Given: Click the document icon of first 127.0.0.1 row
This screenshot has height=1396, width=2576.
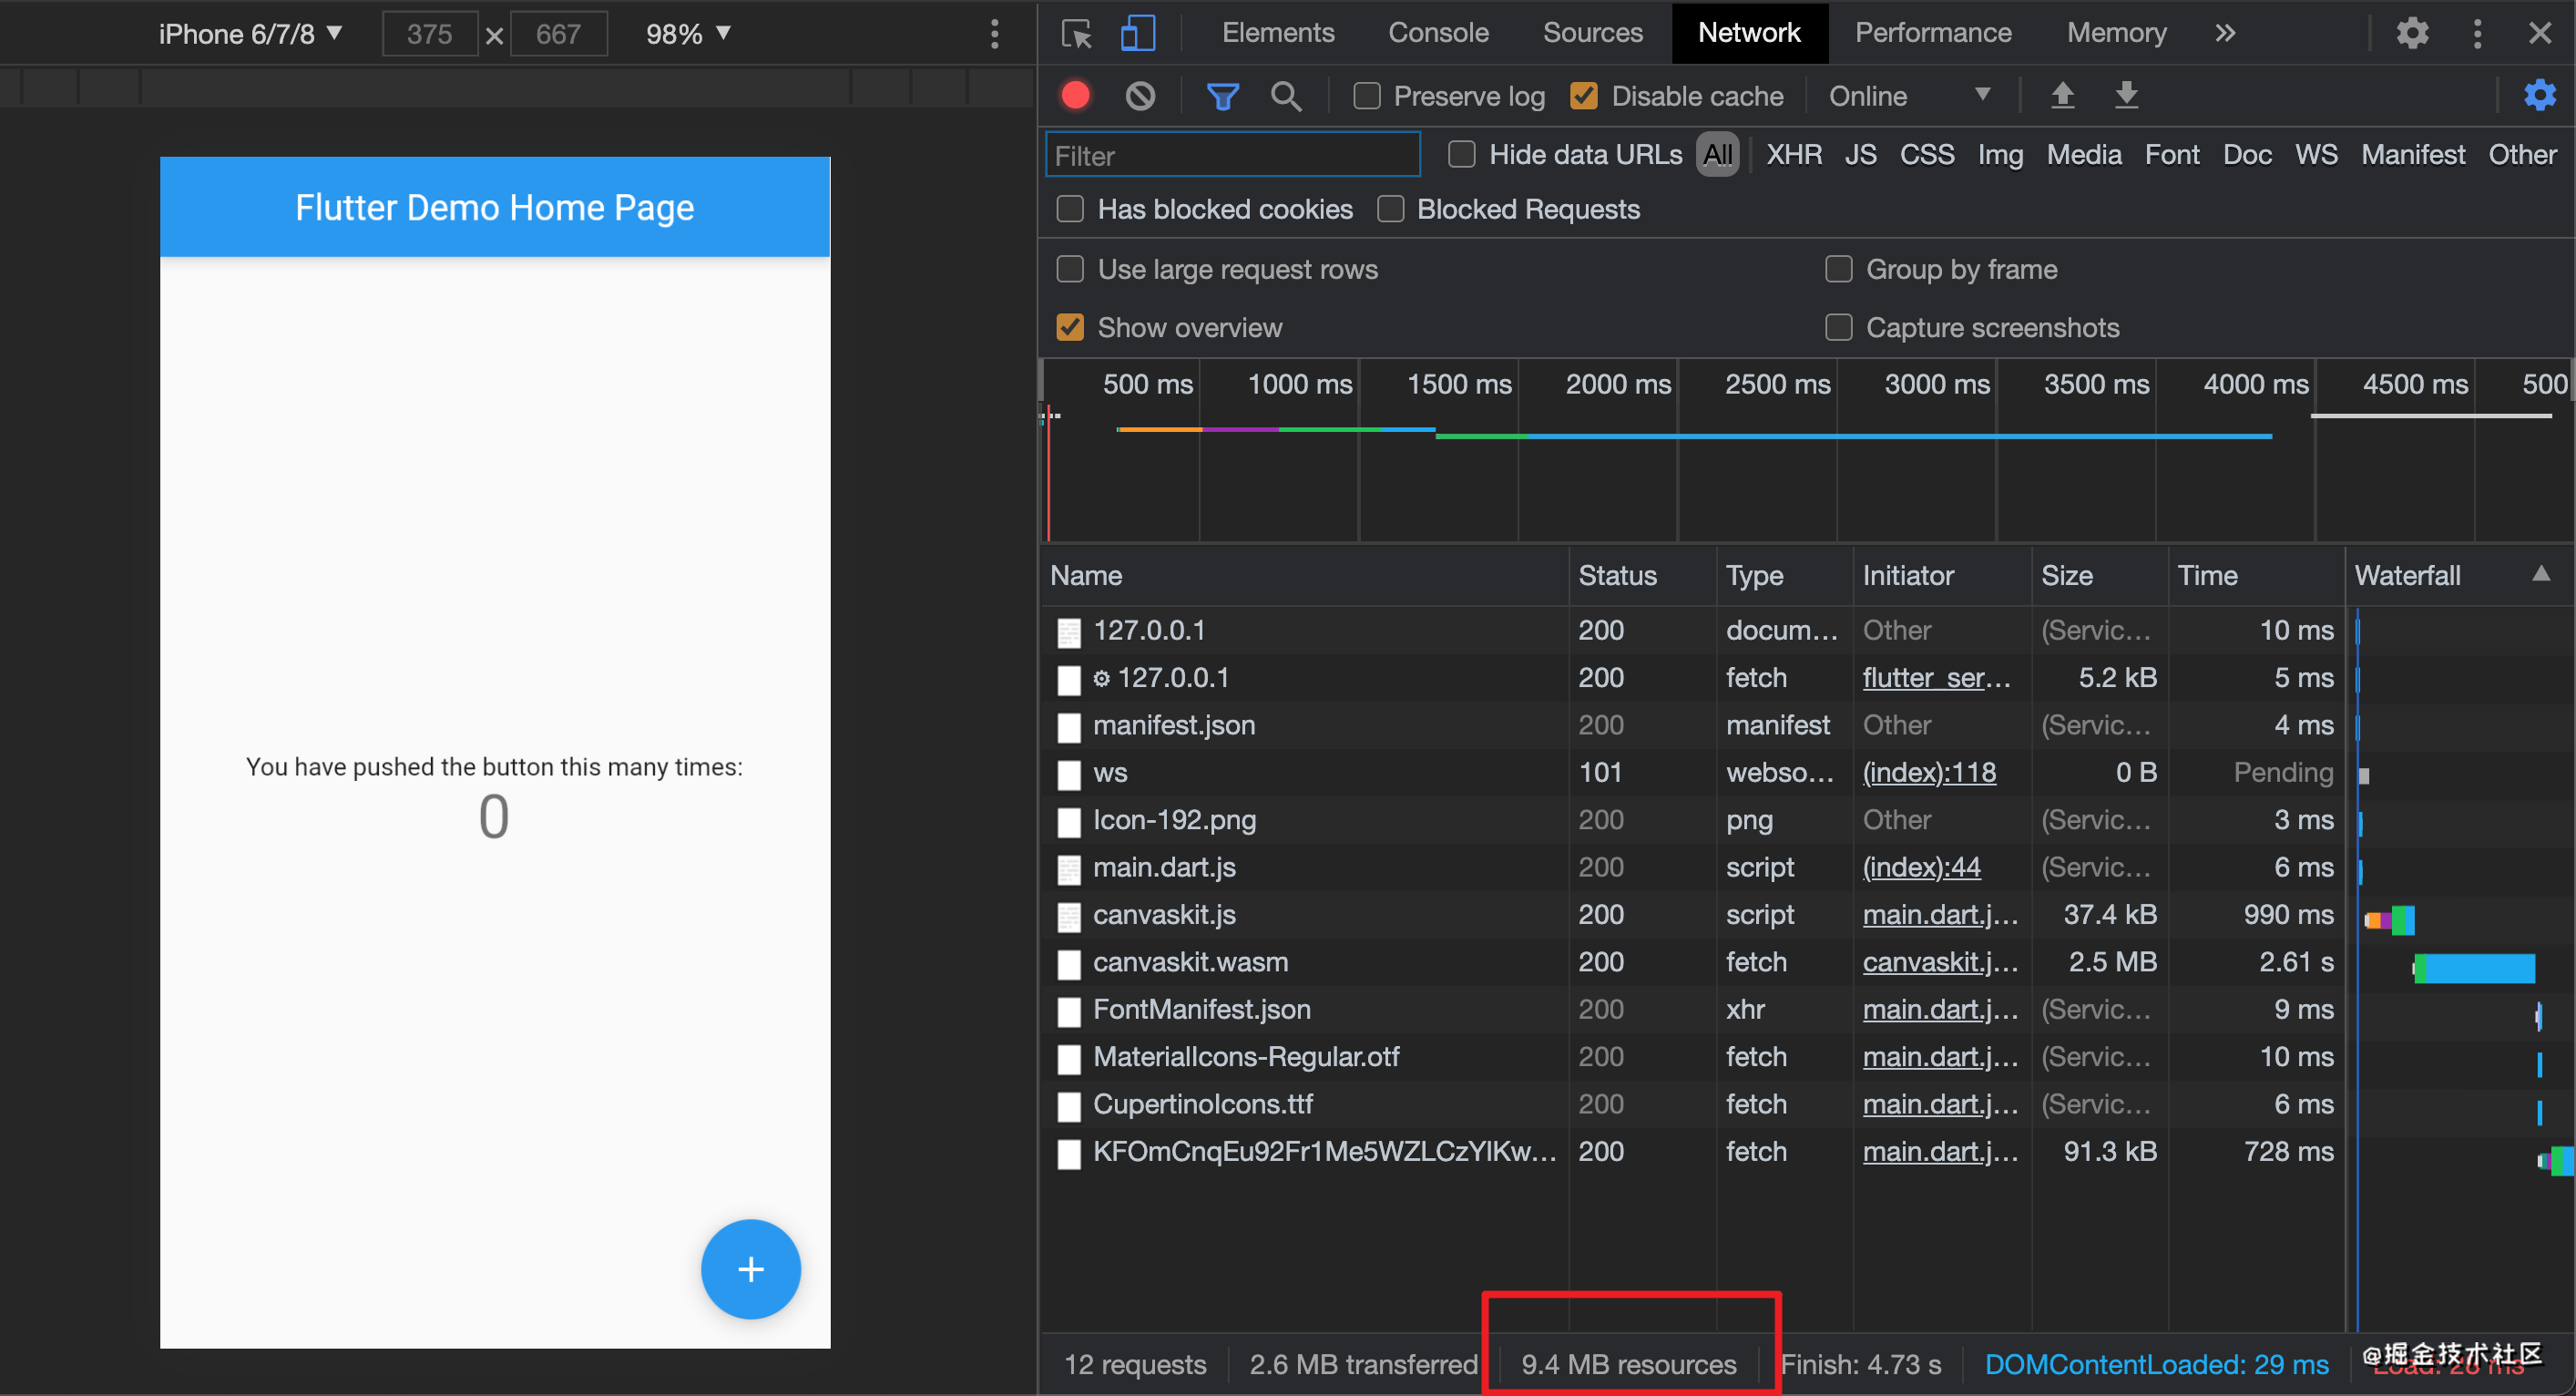Looking at the screenshot, I should 1069,632.
